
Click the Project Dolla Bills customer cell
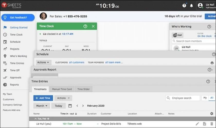tap(111, 124)
